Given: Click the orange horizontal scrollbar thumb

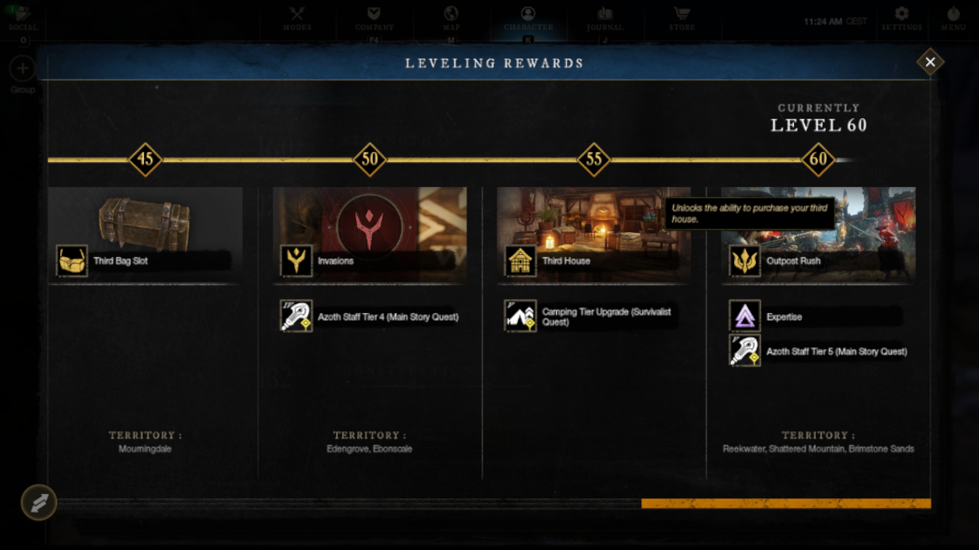Looking at the screenshot, I should (x=786, y=503).
